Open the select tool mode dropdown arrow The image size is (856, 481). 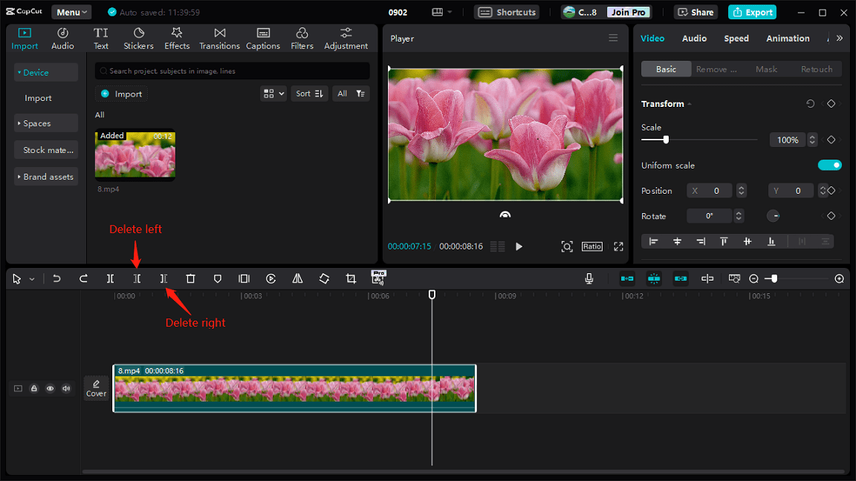[x=32, y=279]
